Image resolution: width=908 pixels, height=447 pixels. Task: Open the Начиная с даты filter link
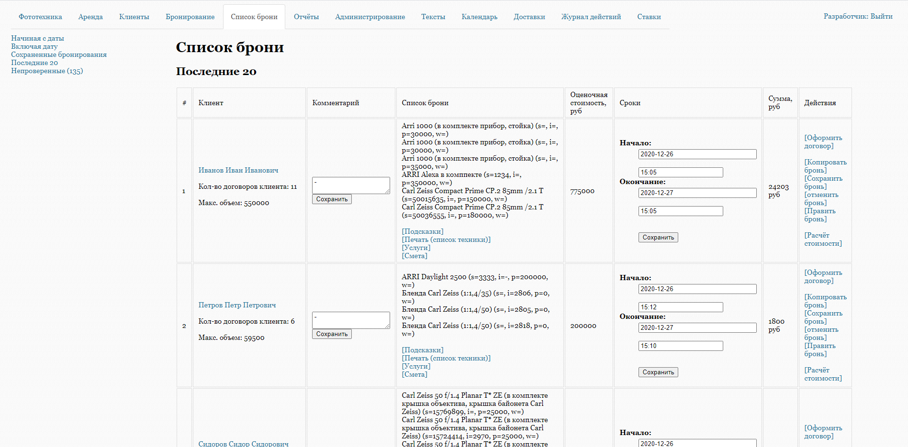[x=37, y=38]
